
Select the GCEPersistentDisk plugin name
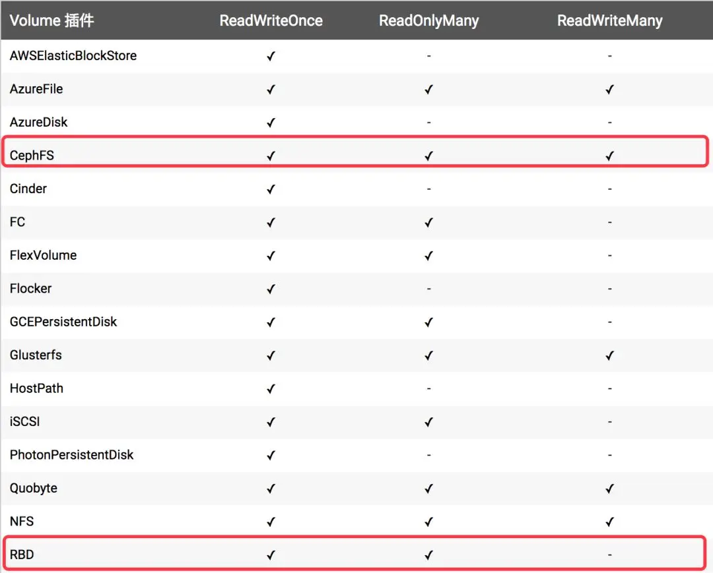tap(63, 322)
